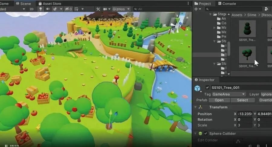
Task: Click the prefab Select button
Action: (242, 100)
